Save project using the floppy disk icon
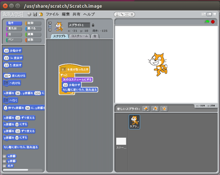The image size is (220, 175). 35,14
